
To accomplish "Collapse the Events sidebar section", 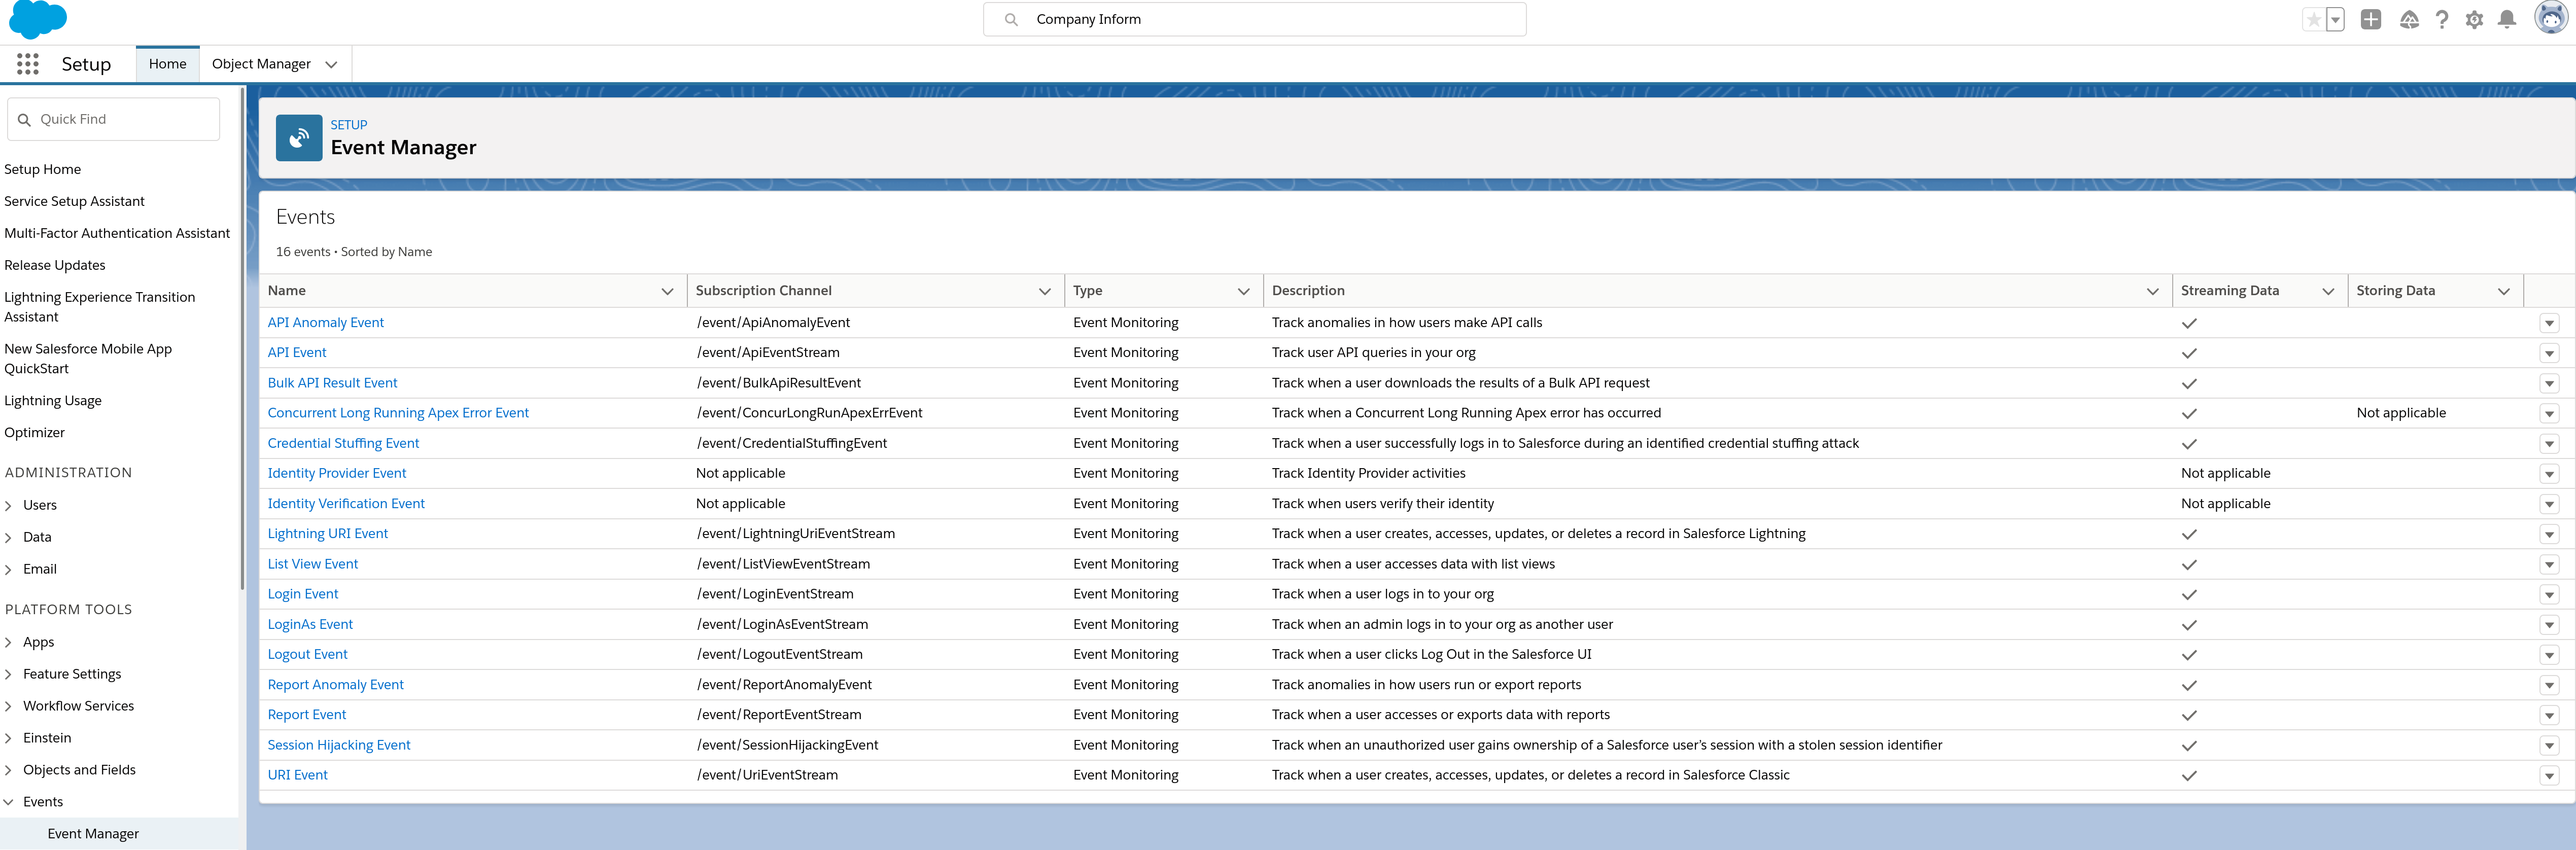I will (8, 802).
